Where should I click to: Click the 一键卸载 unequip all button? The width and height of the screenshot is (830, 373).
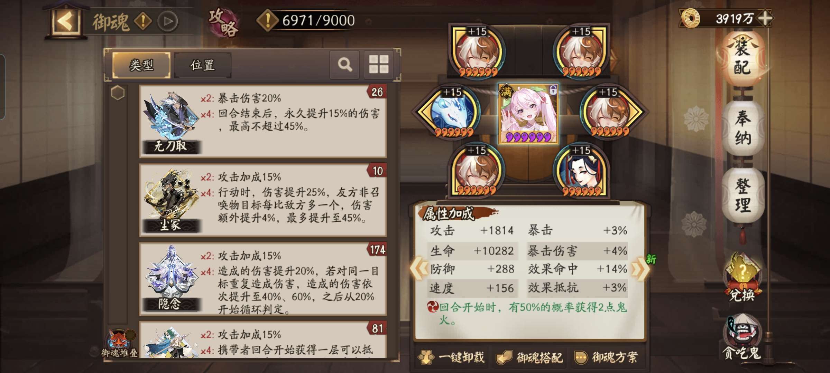tap(451, 357)
